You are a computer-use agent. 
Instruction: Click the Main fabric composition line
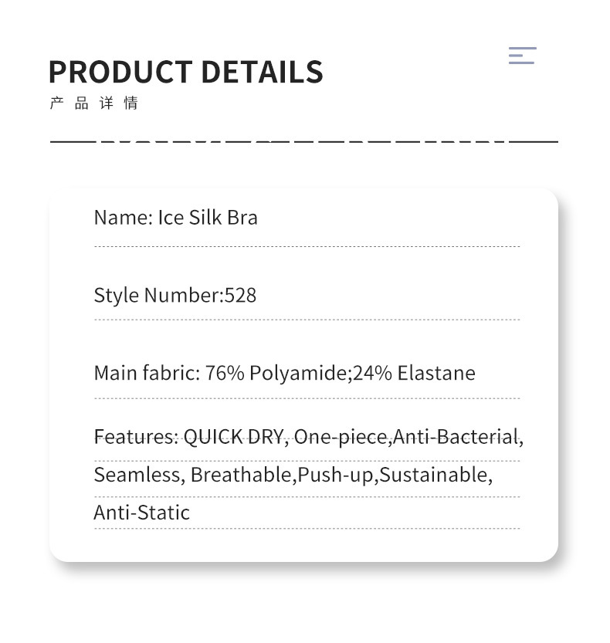[284, 373]
